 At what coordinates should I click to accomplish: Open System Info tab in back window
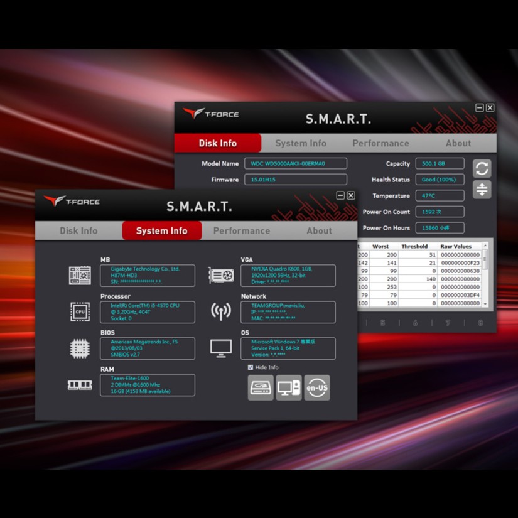(x=301, y=143)
